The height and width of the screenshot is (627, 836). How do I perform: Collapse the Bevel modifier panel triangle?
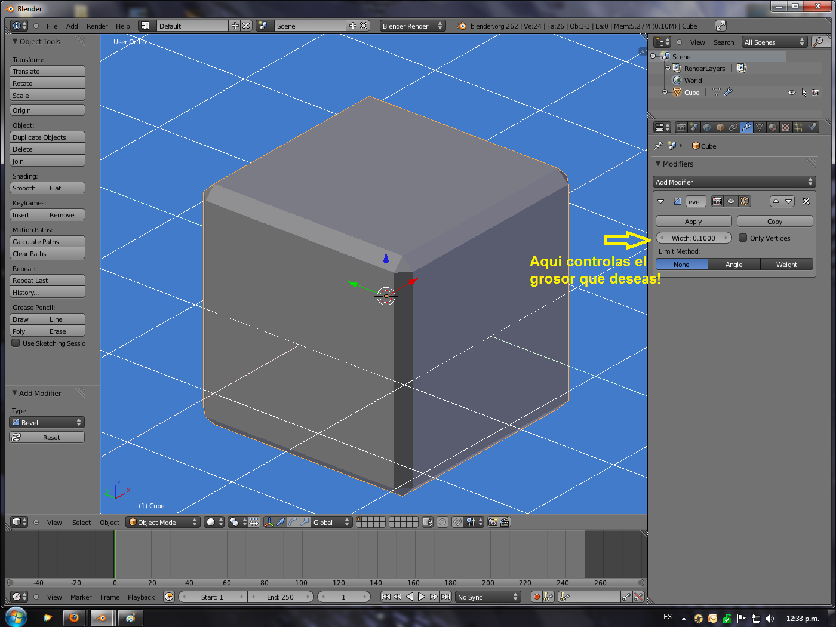[x=661, y=201]
